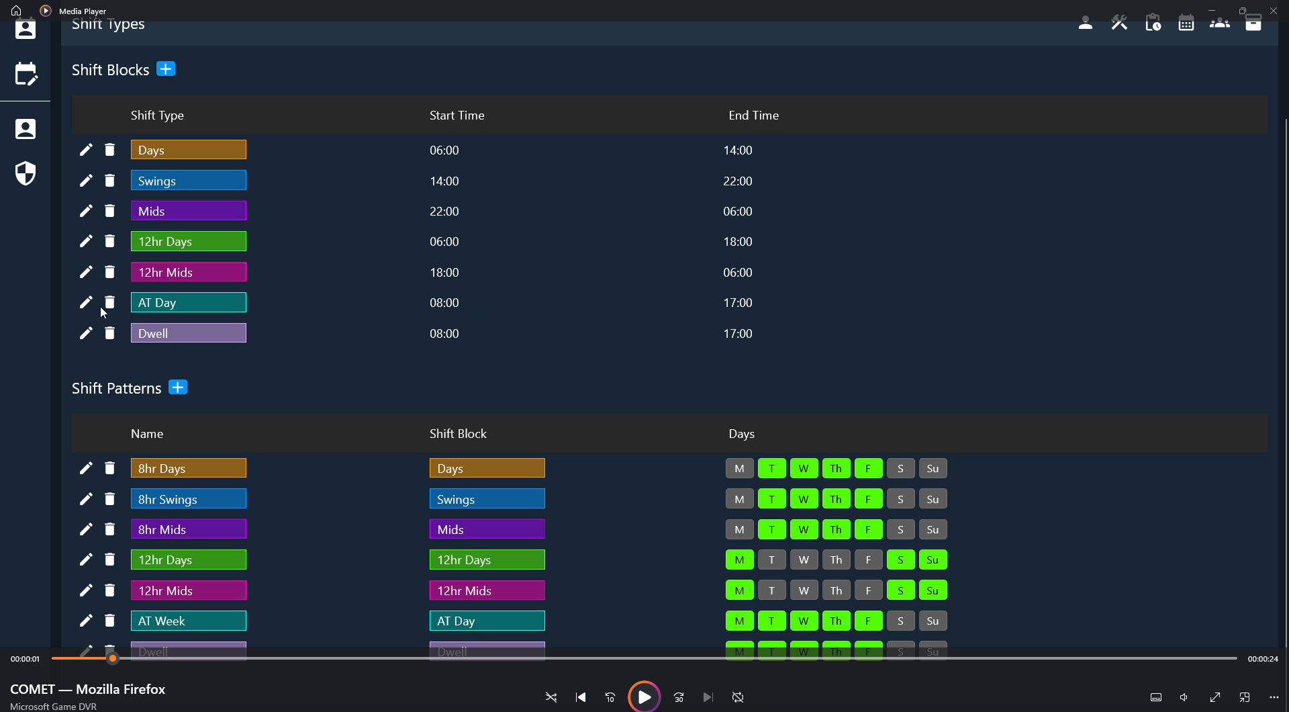Play the video
The width and height of the screenshot is (1289, 712).
pyautogui.click(x=644, y=697)
